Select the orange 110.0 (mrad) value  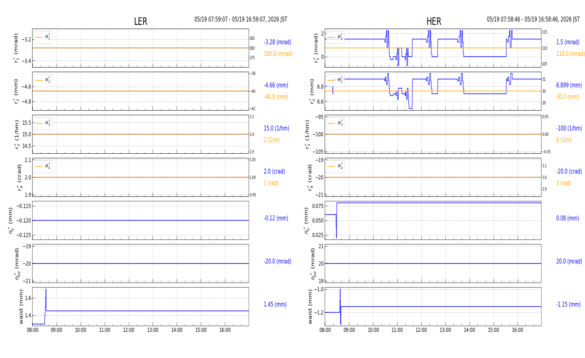coord(570,54)
